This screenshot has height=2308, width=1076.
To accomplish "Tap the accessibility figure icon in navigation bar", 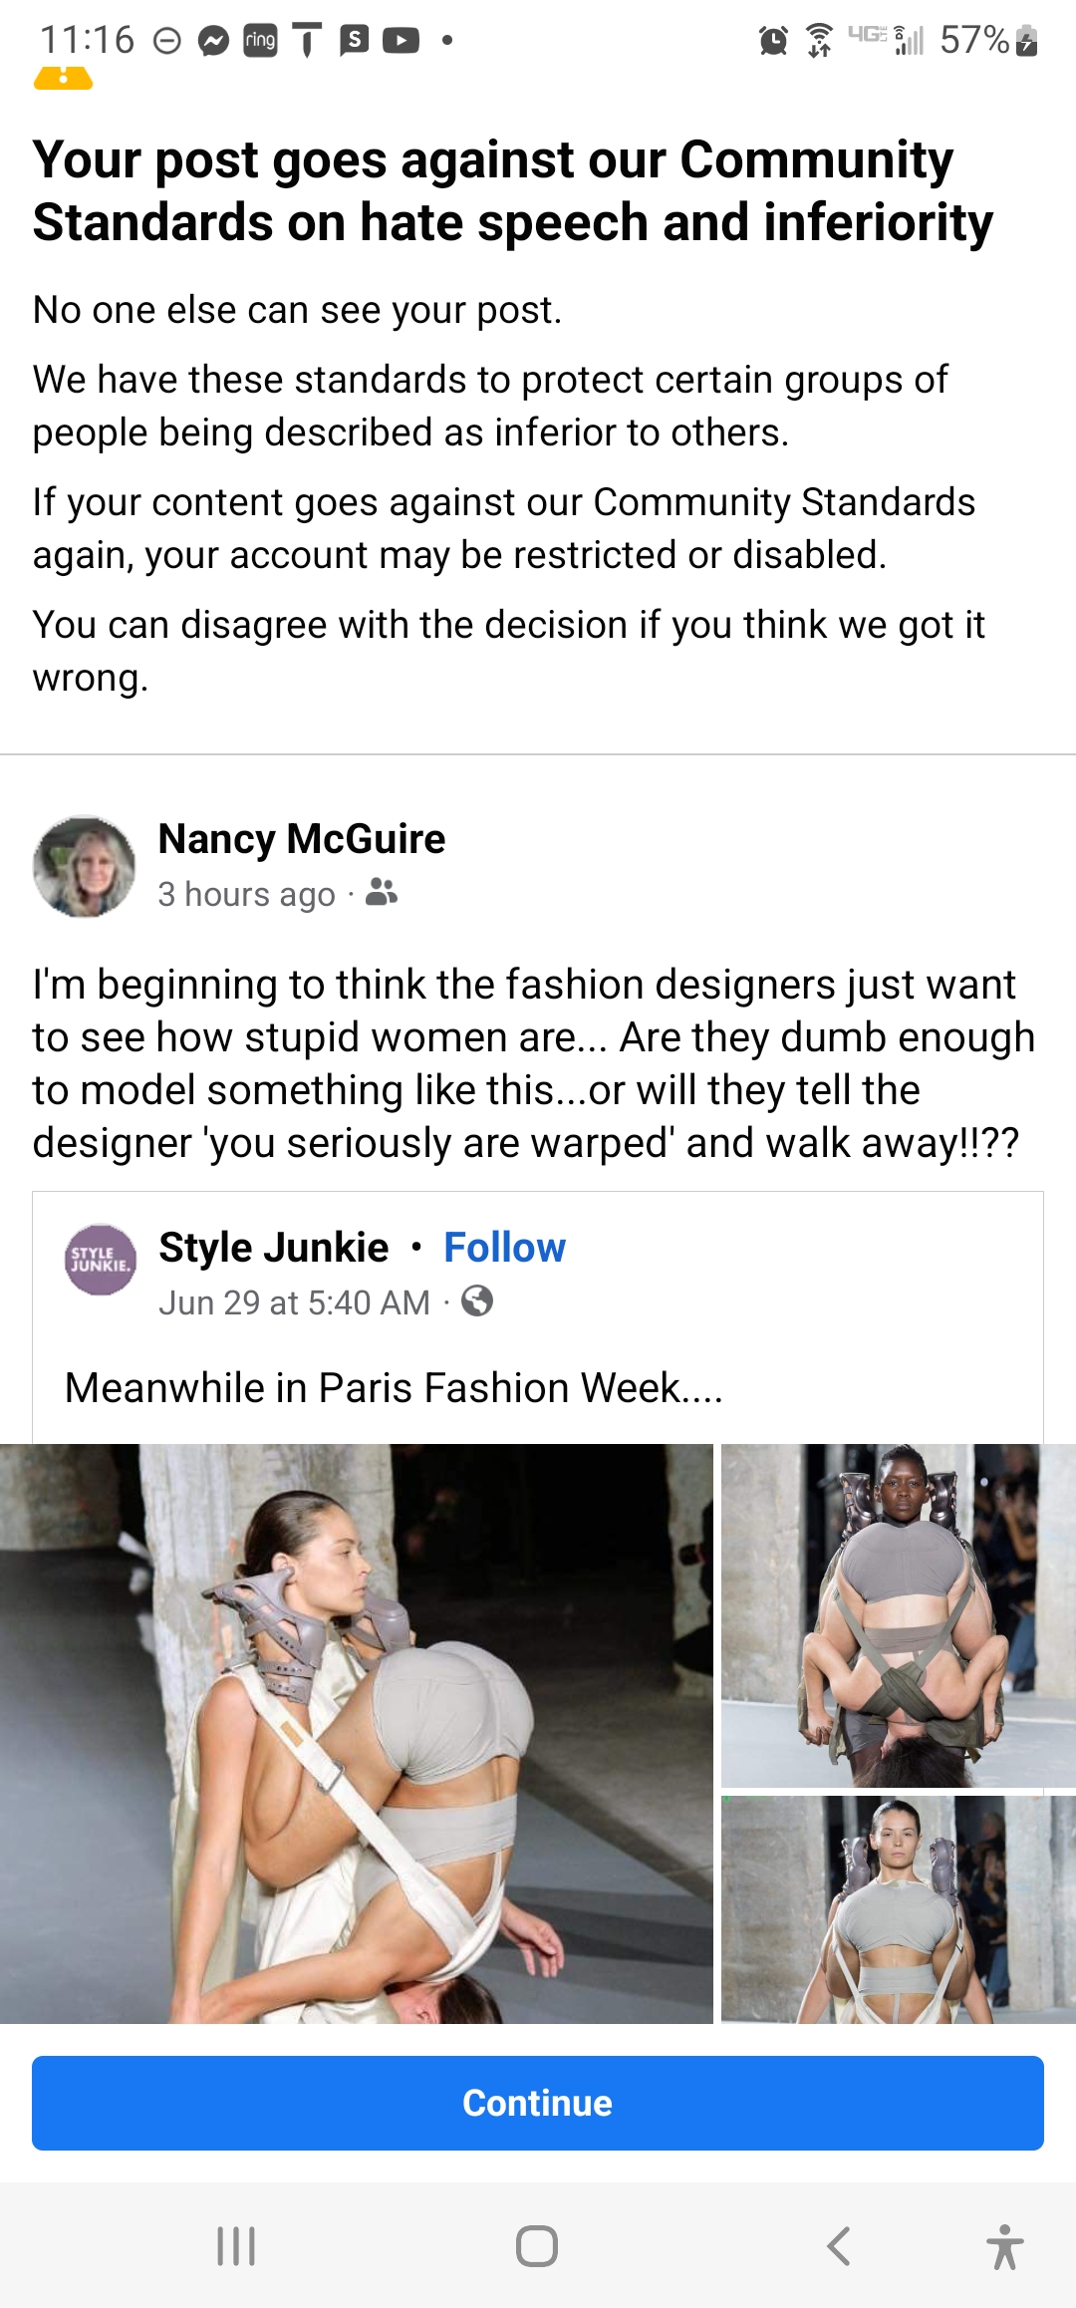I will point(1004,2246).
